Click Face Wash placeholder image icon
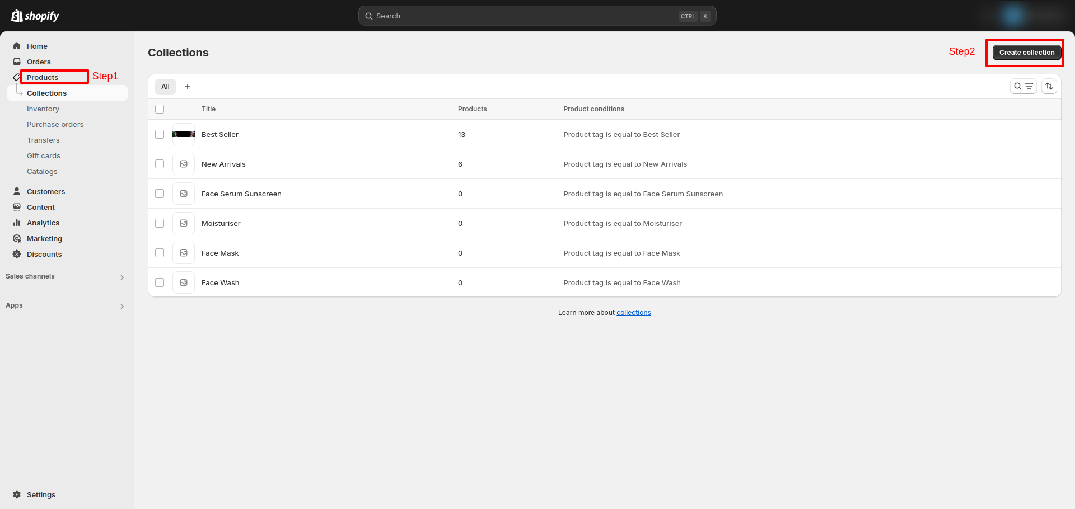This screenshot has width=1075, height=509. [x=184, y=282]
